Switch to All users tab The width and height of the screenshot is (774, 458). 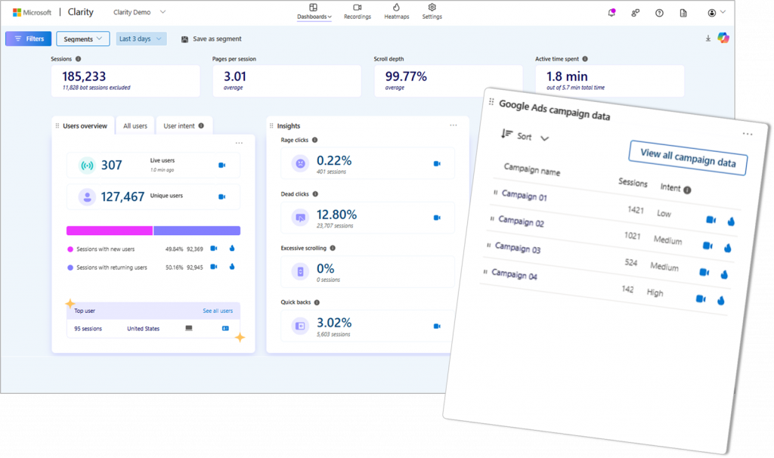135,126
